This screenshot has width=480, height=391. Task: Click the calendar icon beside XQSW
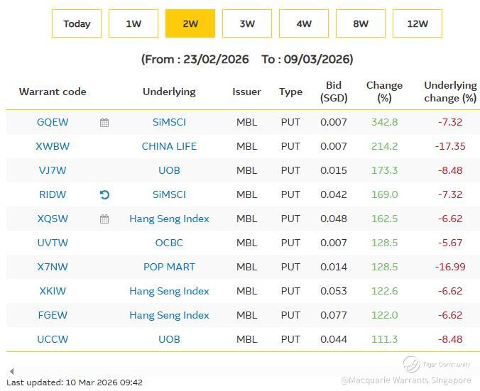[104, 219]
